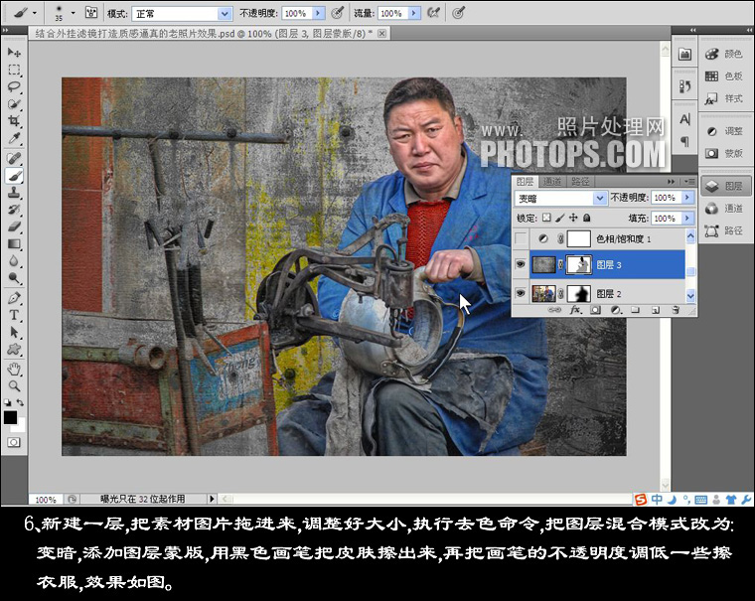Switch to the 路径 tab

click(580, 182)
